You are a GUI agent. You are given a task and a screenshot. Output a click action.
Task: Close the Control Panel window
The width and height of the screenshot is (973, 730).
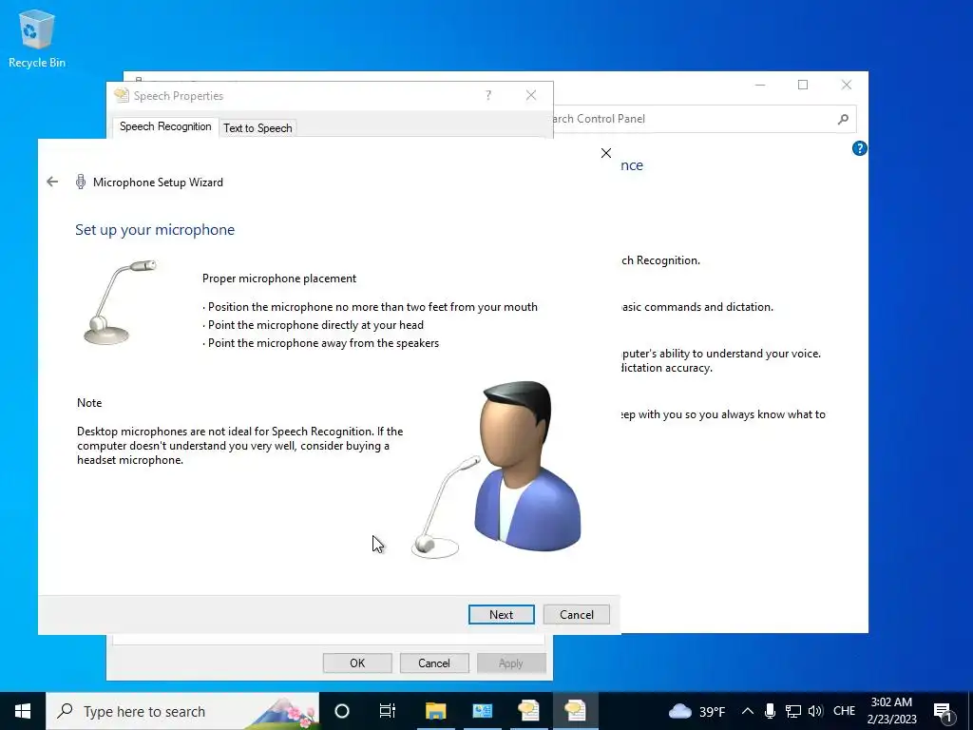[x=847, y=85]
